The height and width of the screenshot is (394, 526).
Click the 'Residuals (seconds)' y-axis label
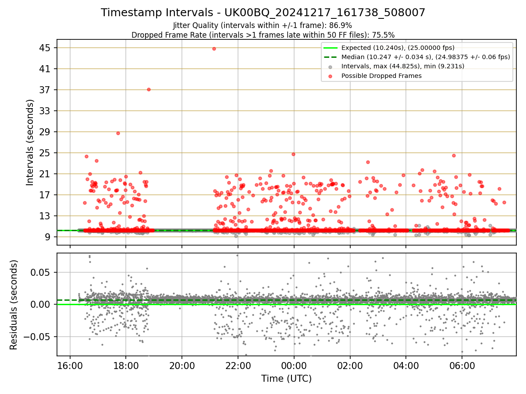coord(14,305)
